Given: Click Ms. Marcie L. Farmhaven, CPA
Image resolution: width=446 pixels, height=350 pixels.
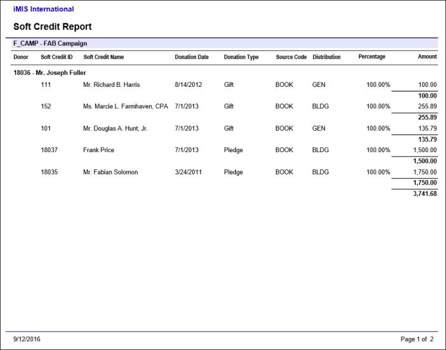Looking at the screenshot, I should pyautogui.click(x=126, y=107).
